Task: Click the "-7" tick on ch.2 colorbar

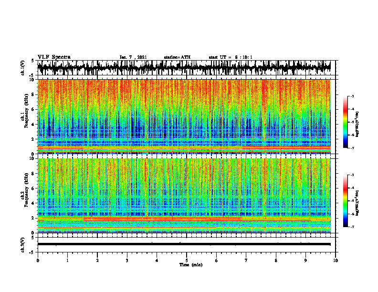Action: [352, 227]
